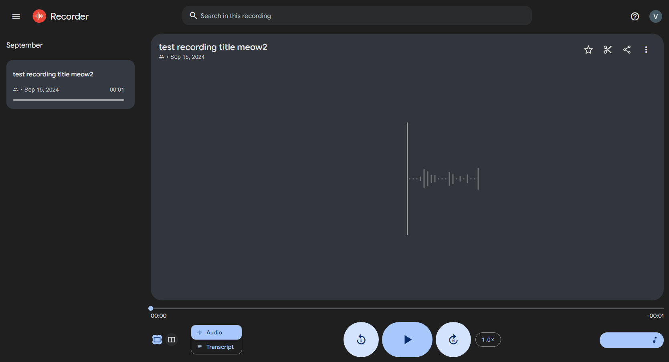This screenshot has width=669, height=362.
Task: Skip forward 10 seconds
Action: tap(453, 340)
